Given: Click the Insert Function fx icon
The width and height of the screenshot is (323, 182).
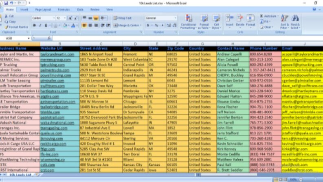Looking at the screenshot, I should click(49, 38).
